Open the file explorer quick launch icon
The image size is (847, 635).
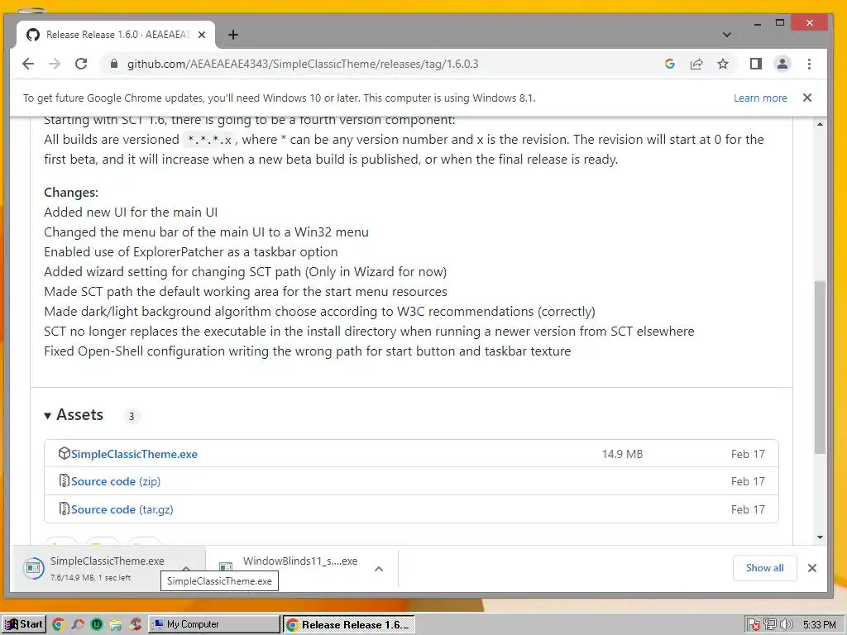coord(116,625)
